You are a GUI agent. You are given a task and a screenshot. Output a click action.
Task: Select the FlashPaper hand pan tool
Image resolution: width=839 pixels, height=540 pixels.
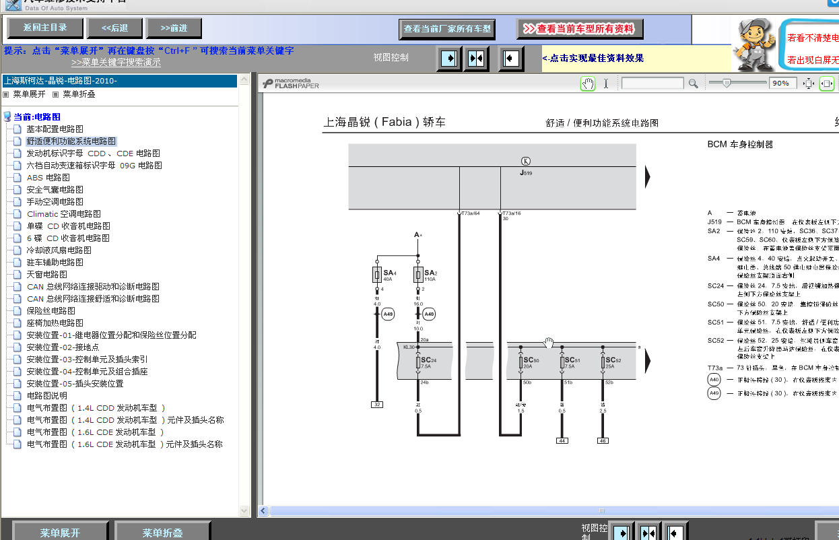(589, 83)
